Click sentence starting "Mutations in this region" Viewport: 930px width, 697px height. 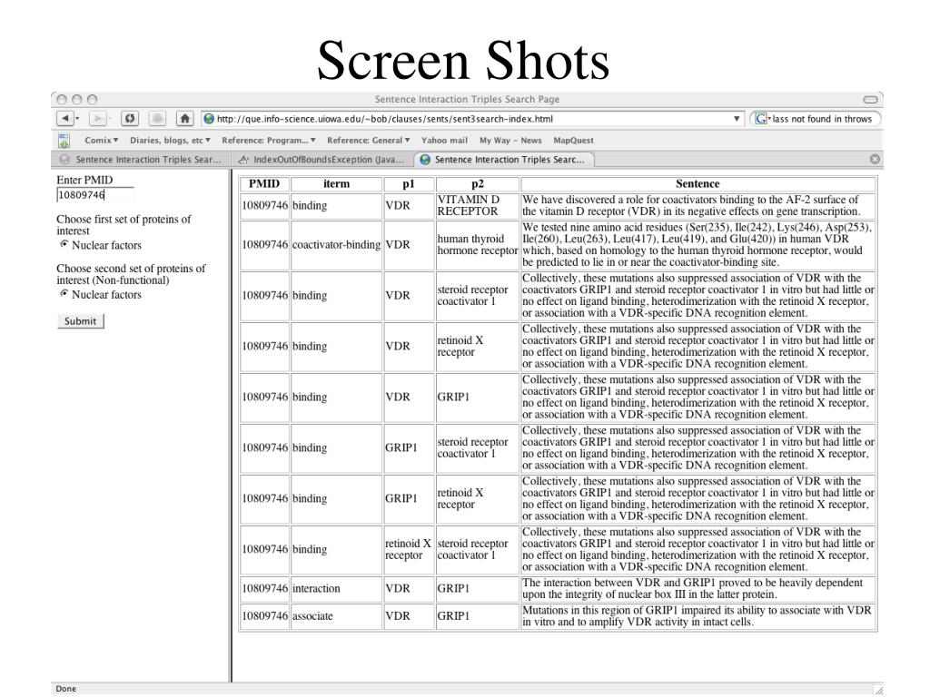[x=698, y=616]
